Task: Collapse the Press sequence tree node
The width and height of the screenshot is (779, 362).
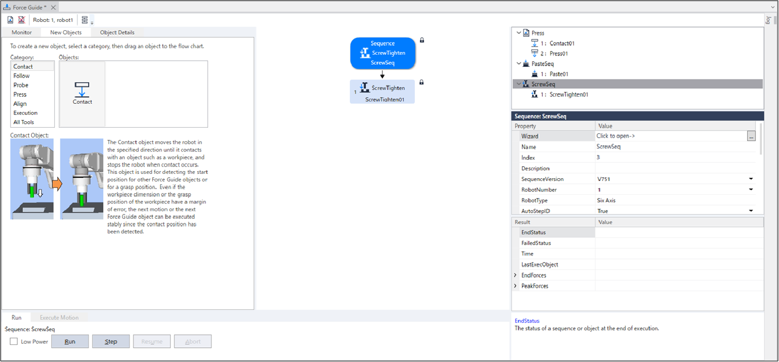Action: point(519,33)
